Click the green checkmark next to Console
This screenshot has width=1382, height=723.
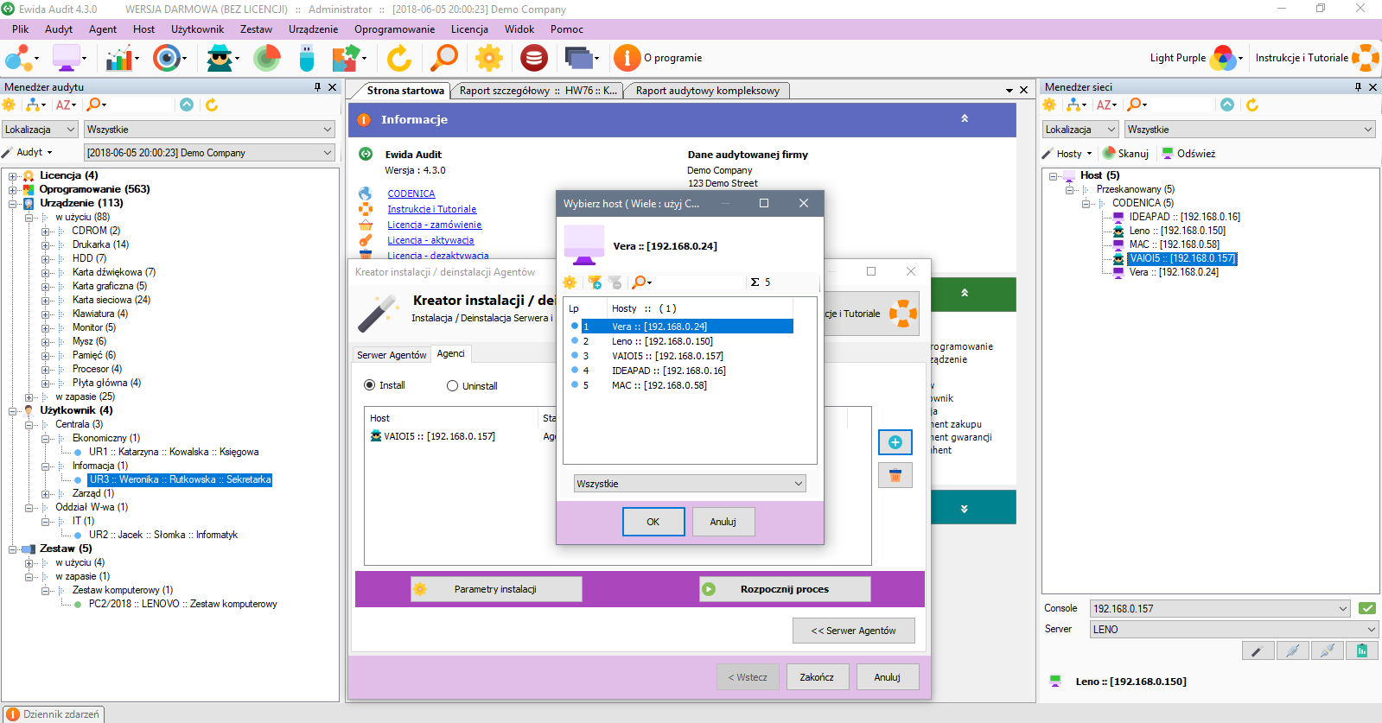click(x=1366, y=608)
